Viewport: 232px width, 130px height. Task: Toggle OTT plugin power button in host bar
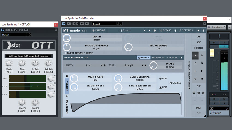tap(2, 30)
